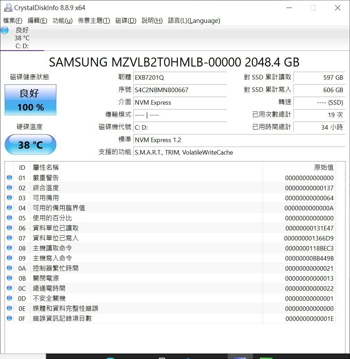Click the status dot for attribute 0B 關閉電源

point(9,278)
